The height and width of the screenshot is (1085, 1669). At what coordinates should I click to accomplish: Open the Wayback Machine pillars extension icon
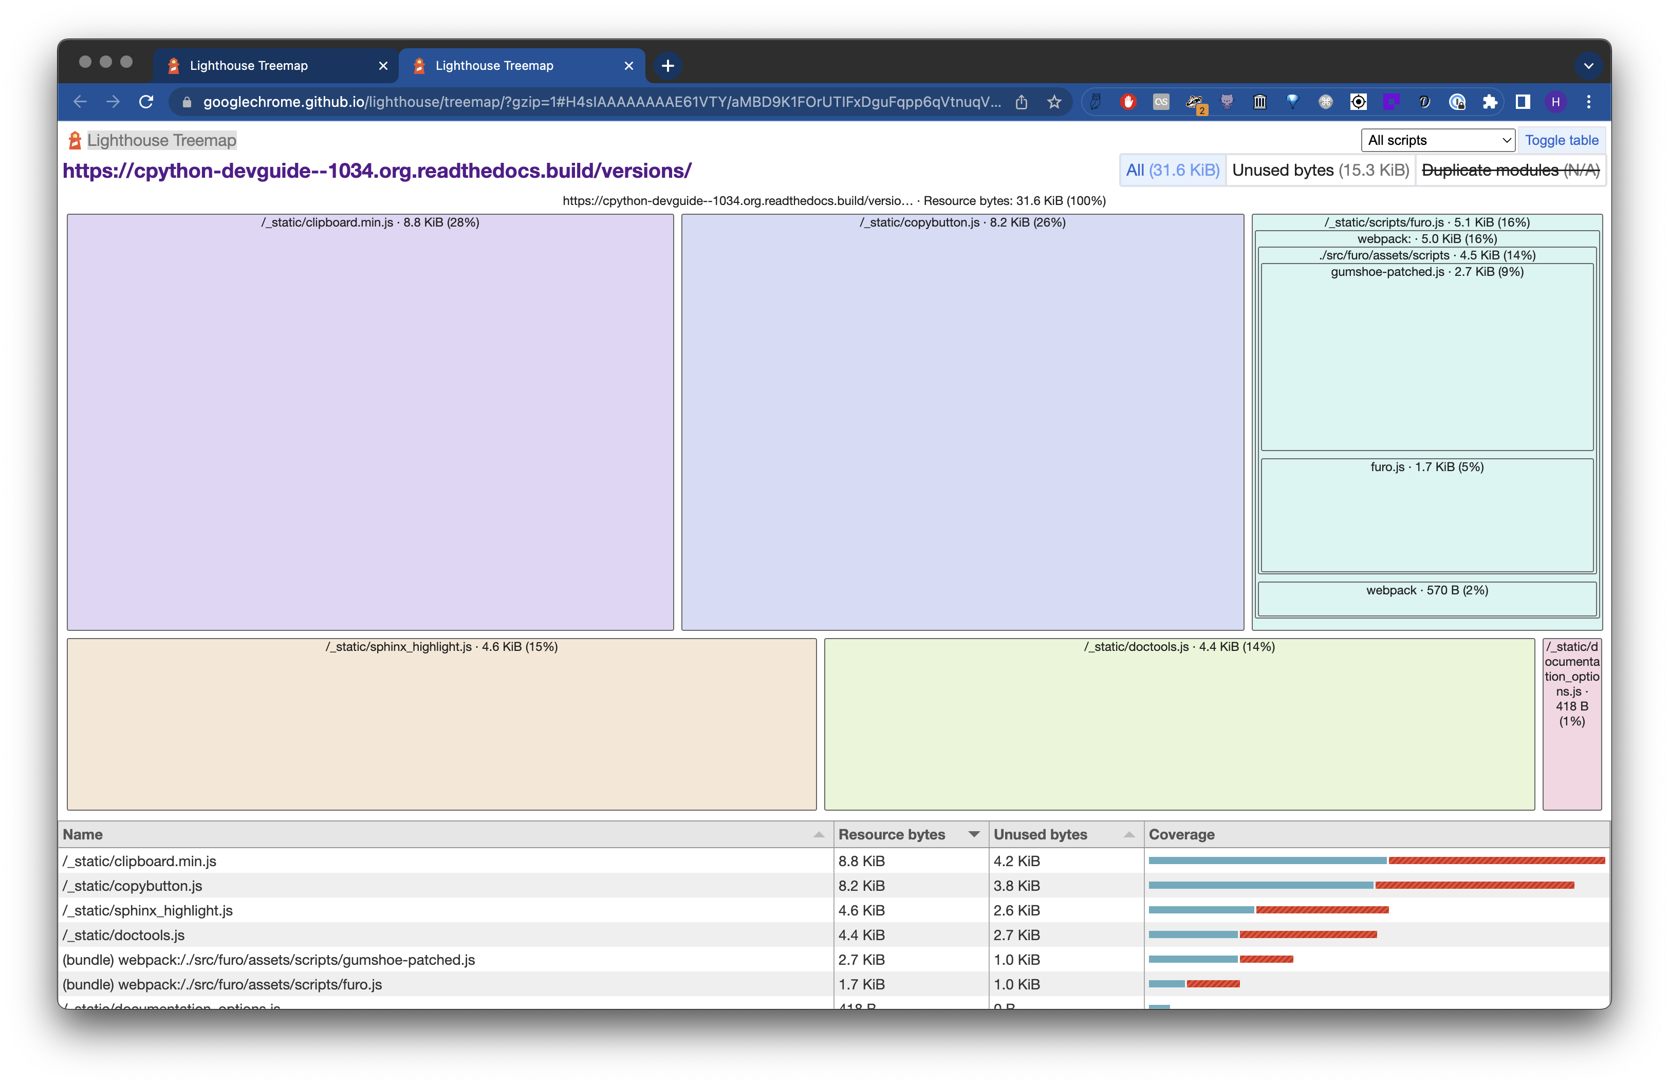1259,102
